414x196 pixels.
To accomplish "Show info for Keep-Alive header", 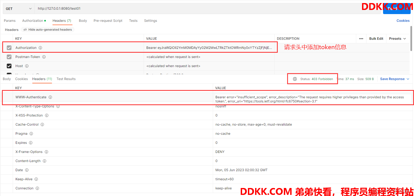I will coord(36,179).
